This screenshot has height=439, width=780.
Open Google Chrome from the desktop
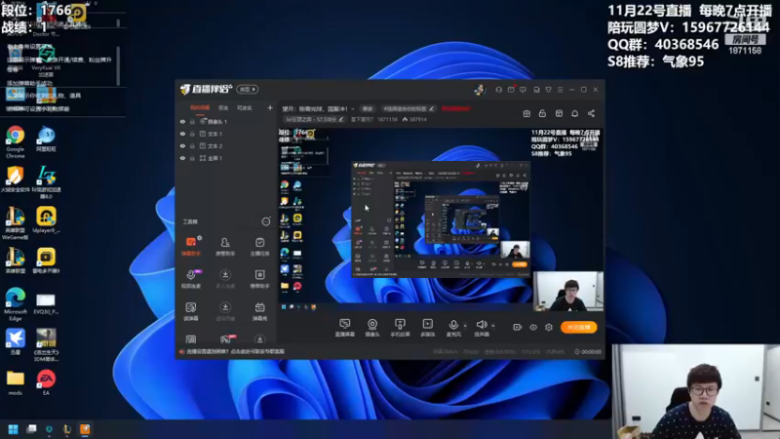tap(16, 141)
